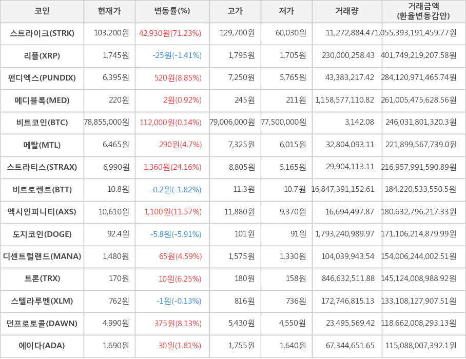Screen dimensions: 466x359
Task: Open the 스트라티스(STRAX) coin entry
Action: point(42,167)
